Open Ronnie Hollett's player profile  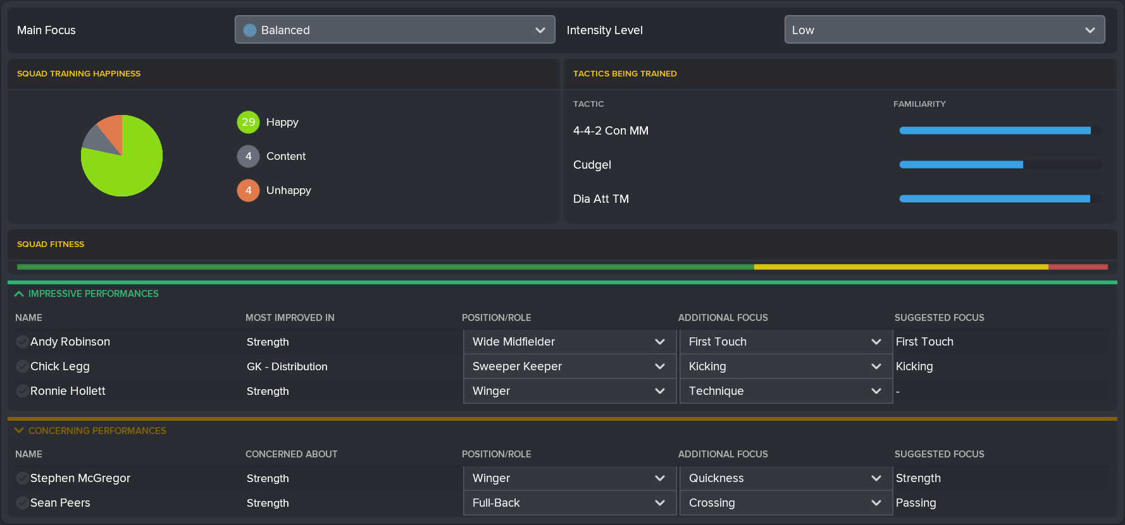(68, 391)
